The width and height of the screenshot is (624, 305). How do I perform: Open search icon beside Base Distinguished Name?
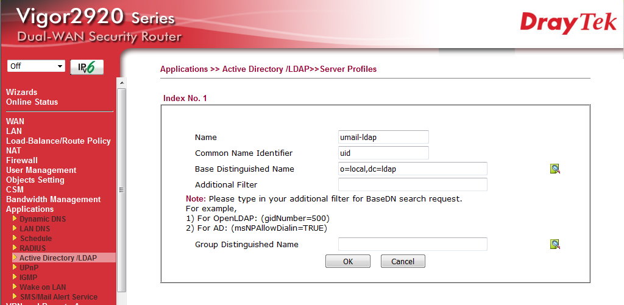pyautogui.click(x=555, y=169)
